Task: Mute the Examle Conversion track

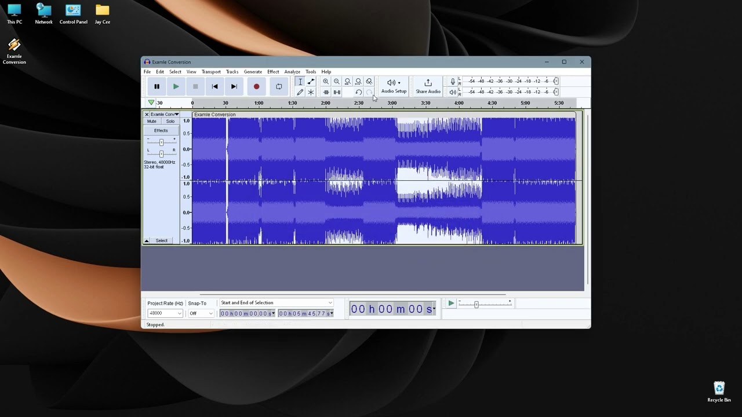Action: coord(152,122)
